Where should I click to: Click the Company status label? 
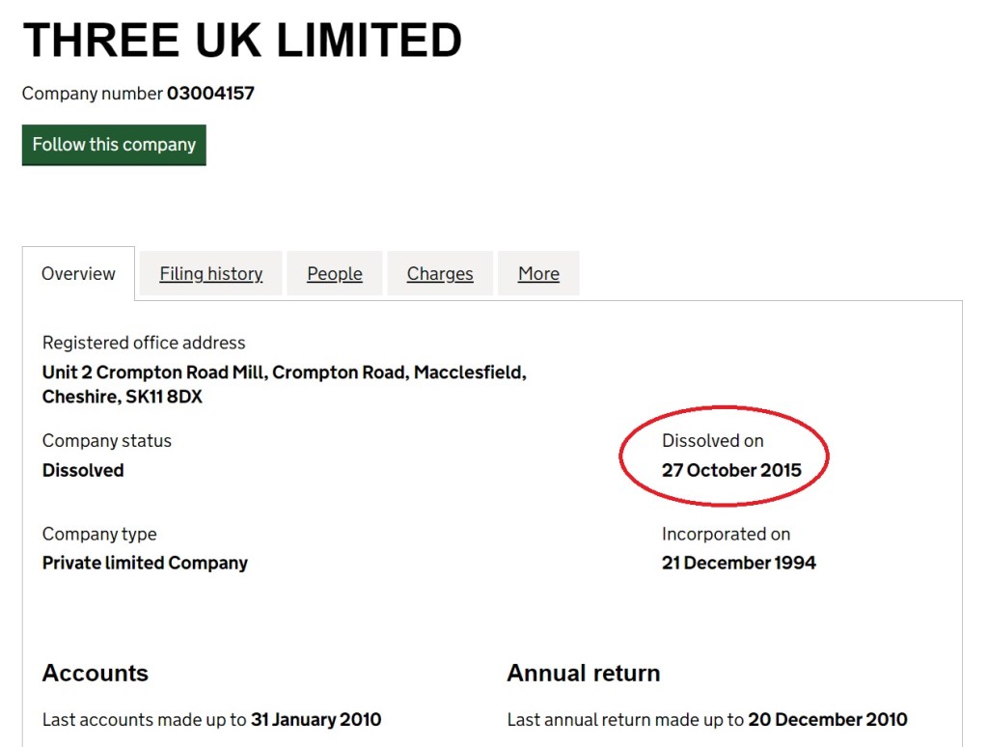point(107,441)
